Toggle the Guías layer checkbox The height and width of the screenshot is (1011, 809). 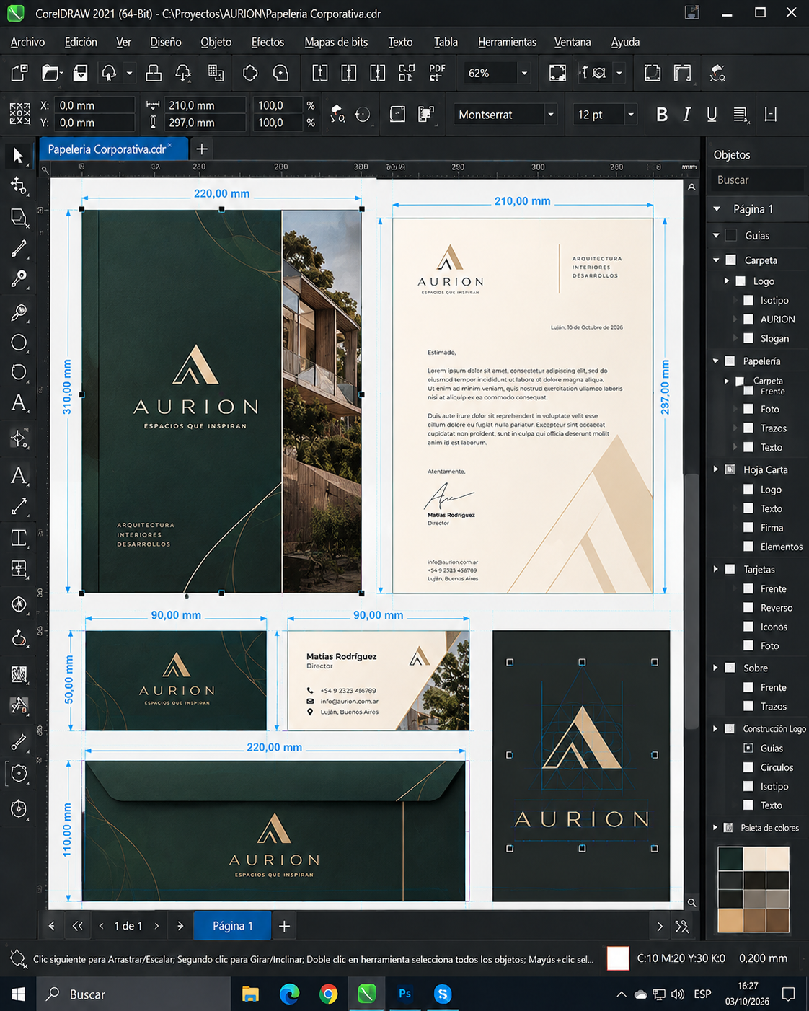731,235
